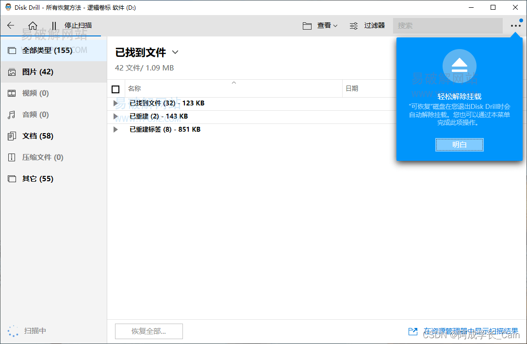527x344 pixels.
Task: Click the eject icon in the blue popup
Action: [460, 66]
